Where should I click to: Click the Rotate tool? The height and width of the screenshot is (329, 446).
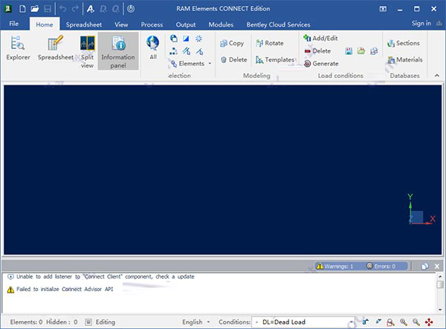point(270,43)
